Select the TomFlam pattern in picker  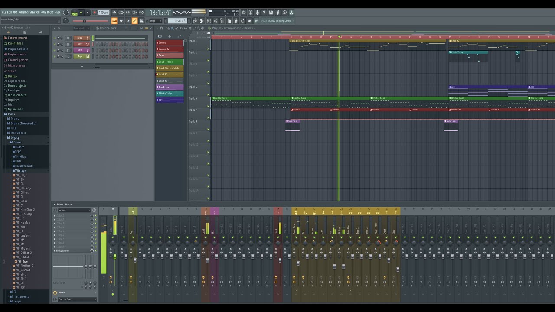coord(170,87)
